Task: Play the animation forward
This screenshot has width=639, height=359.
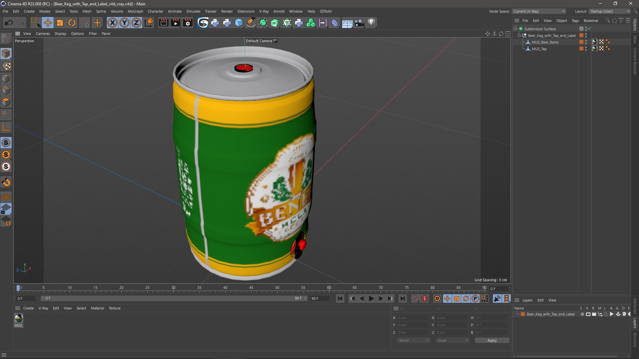Action: pyautogui.click(x=371, y=299)
